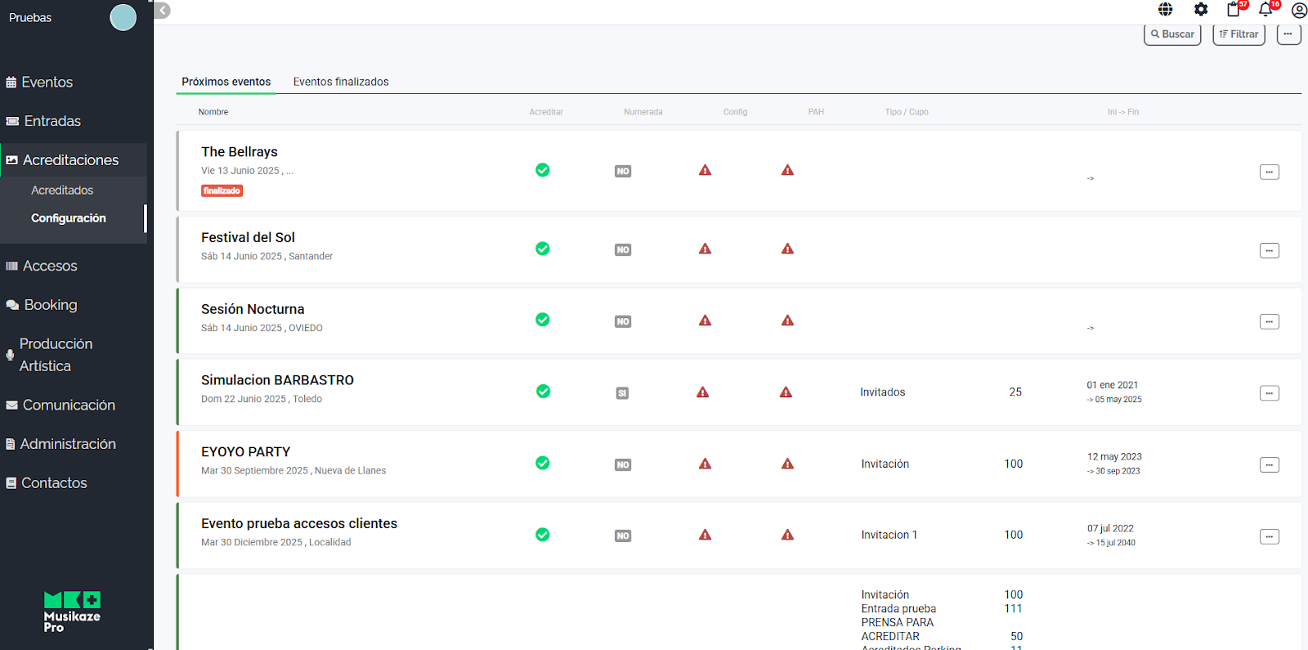Image resolution: width=1308 pixels, height=650 pixels.
Task: Click the Buscar button
Action: pyautogui.click(x=1172, y=34)
